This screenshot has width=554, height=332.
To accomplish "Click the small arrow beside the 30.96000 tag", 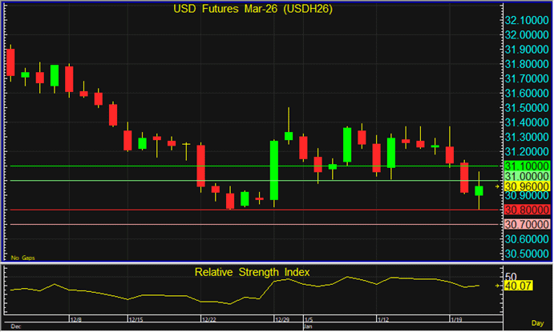I will point(498,186).
